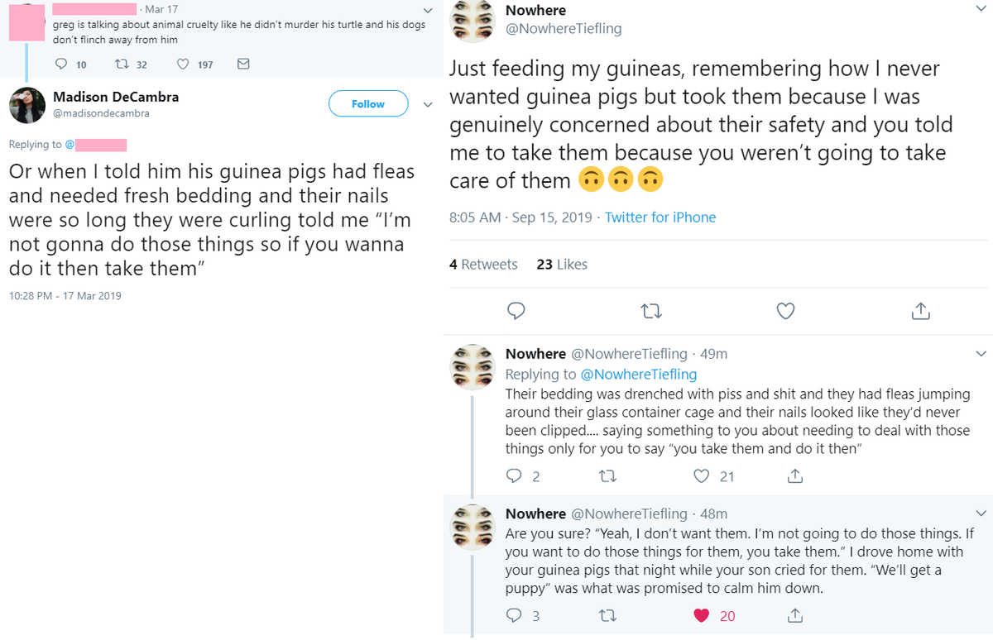993x640 pixels.
Task: Open the direct message icon on the top-left tweet
Action: click(242, 64)
